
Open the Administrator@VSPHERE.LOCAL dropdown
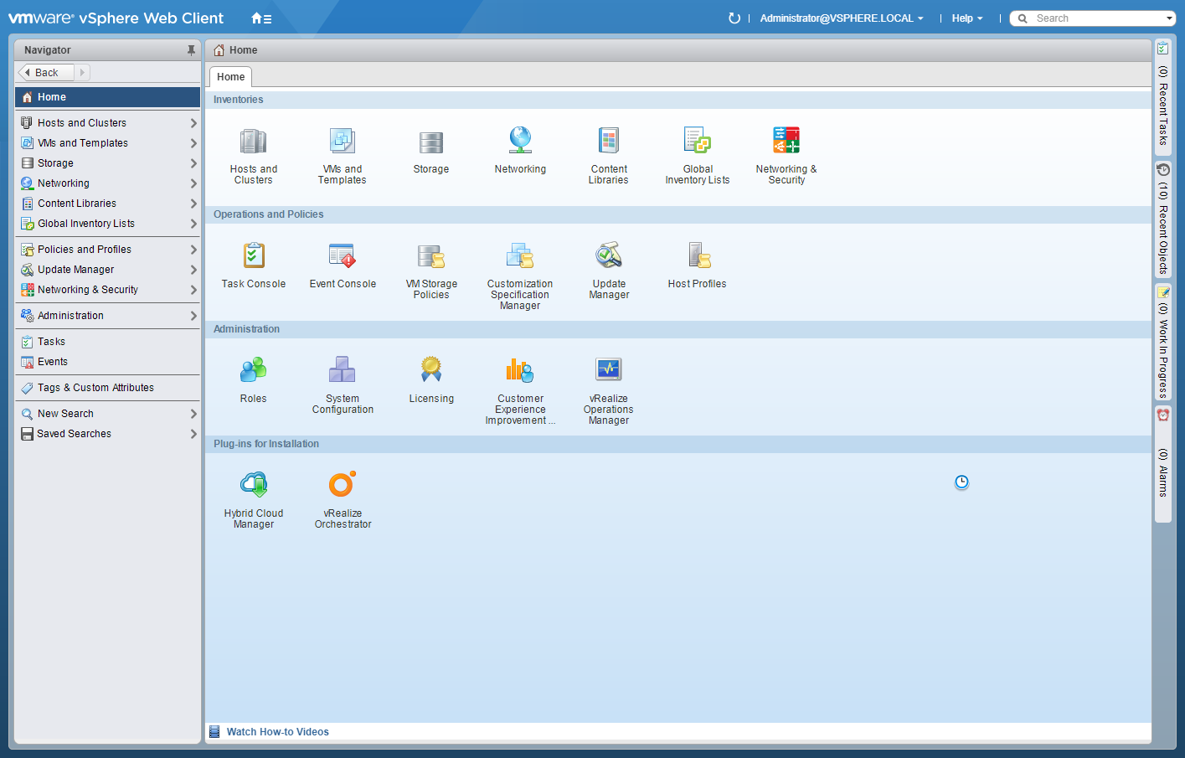(842, 18)
